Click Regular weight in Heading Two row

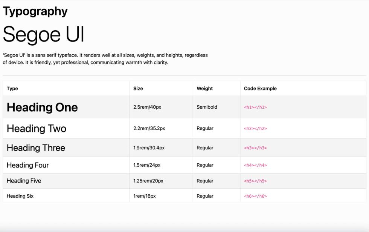(205, 129)
